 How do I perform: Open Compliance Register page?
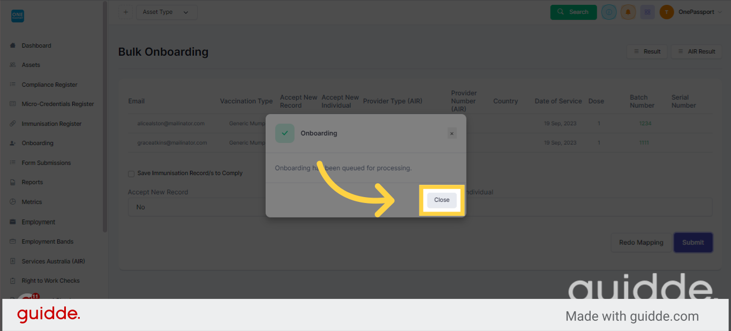(x=49, y=85)
